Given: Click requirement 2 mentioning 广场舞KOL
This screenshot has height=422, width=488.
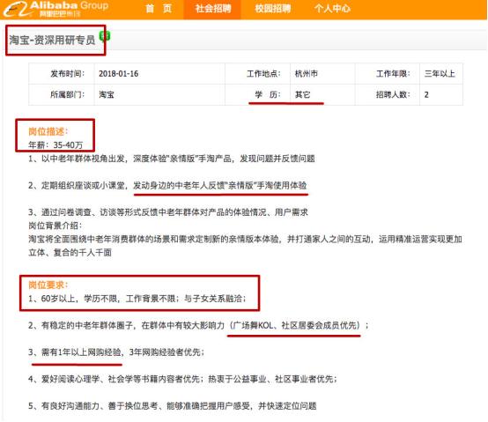Looking at the screenshot, I should (198, 325).
